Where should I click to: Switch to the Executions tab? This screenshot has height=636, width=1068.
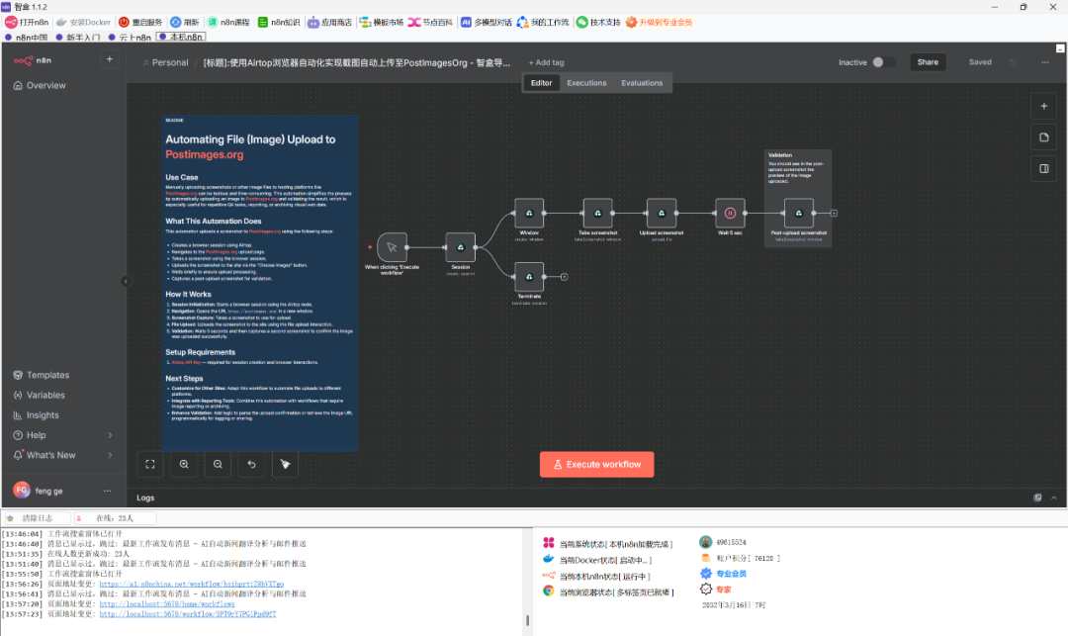(586, 83)
